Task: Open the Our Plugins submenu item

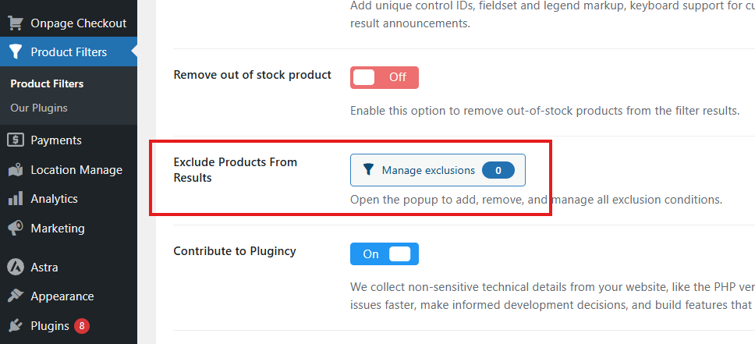Action: pyautogui.click(x=39, y=108)
